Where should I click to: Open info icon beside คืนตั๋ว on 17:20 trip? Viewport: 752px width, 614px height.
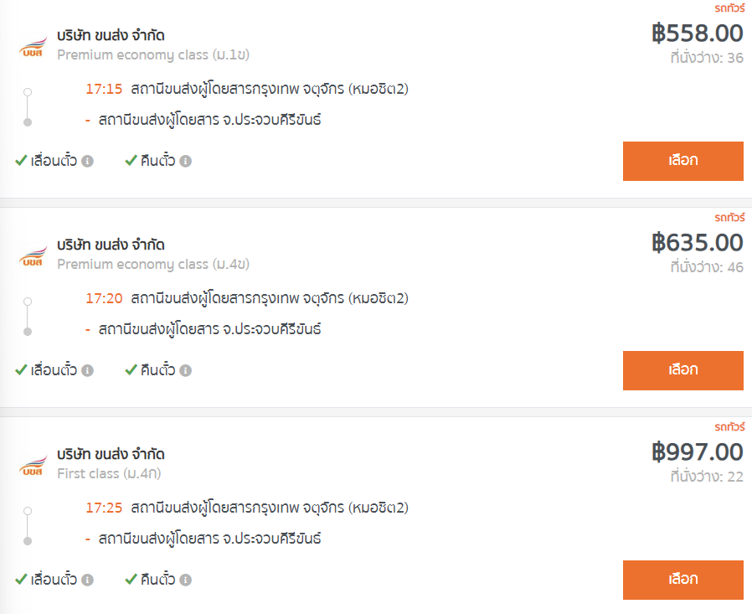[186, 370]
